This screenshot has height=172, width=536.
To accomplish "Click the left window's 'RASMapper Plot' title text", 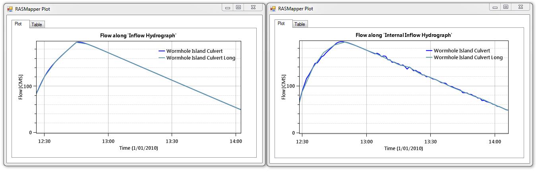I will [x=33, y=9].
